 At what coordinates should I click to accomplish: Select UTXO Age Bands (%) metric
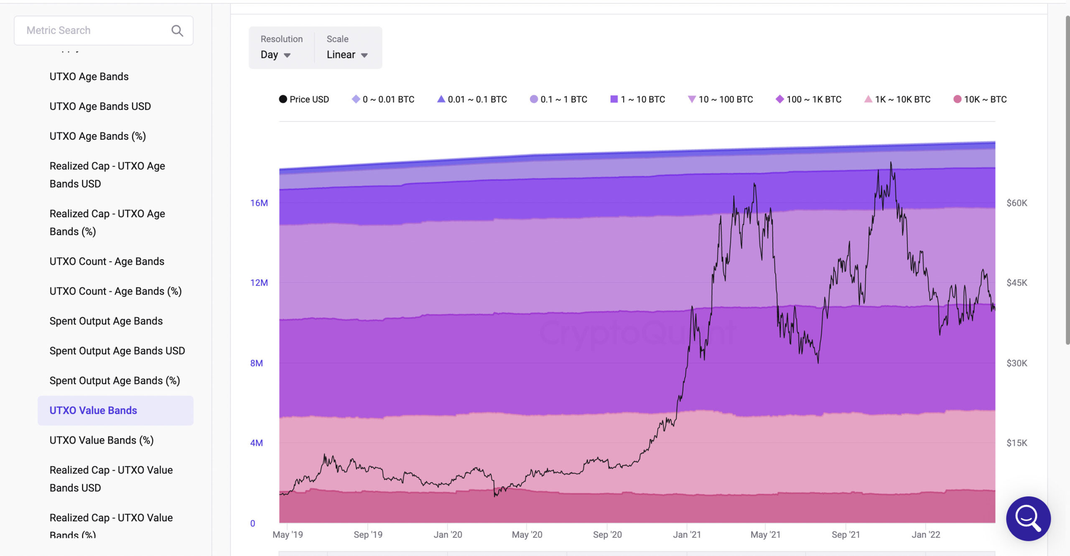coord(98,136)
